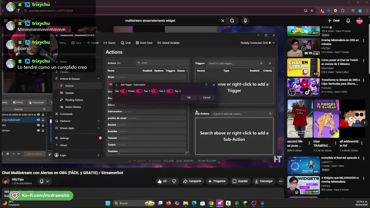370x208 pixels.
Task: Expand the Platforms sidebar section
Action: click(98, 121)
